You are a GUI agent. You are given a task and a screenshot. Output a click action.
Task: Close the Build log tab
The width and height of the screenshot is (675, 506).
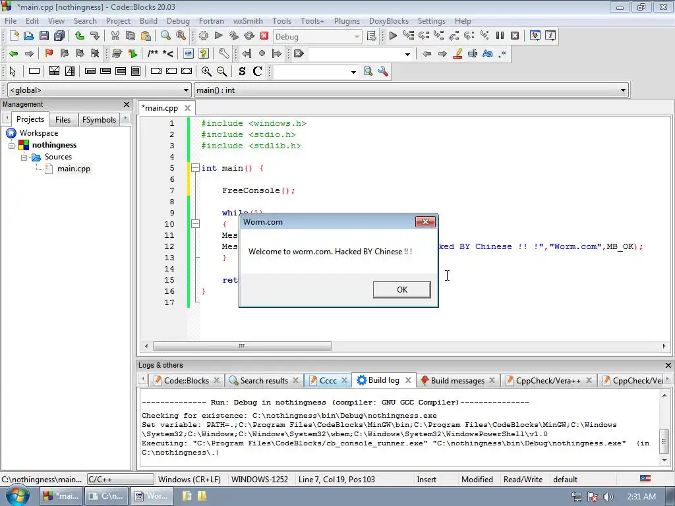tap(408, 380)
